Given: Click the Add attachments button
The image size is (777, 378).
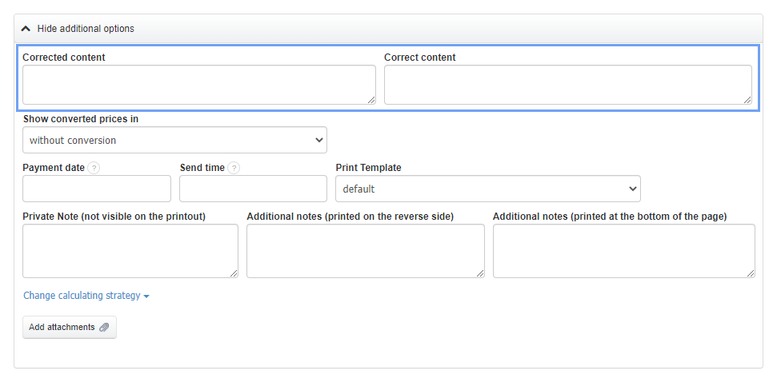Looking at the screenshot, I should click(69, 327).
